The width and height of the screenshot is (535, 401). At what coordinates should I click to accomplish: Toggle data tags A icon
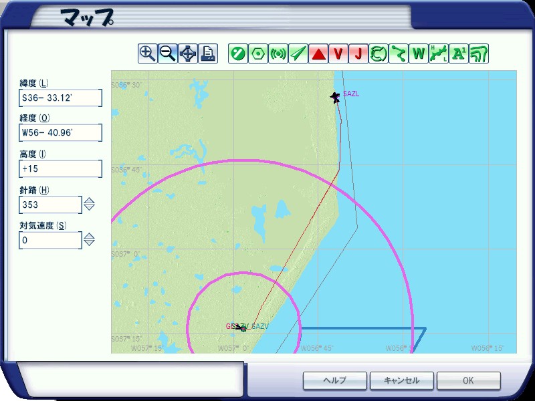coord(459,53)
